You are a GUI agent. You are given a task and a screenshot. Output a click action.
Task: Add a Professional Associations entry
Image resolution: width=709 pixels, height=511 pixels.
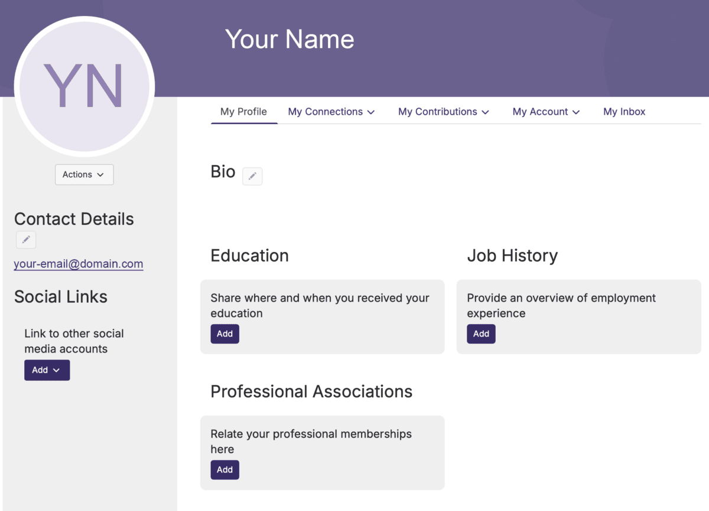(x=225, y=470)
